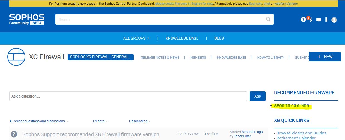Open the bookmarks icon
Viewport: 345px width, 140px height.
tap(326, 20)
